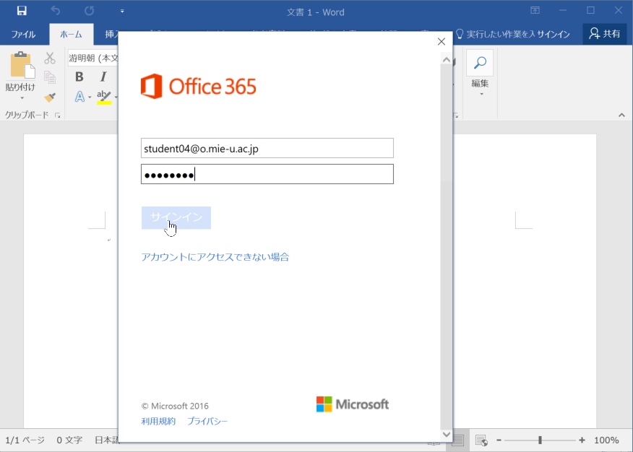
Task: Open the ファイル tab
Action: click(23, 34)
